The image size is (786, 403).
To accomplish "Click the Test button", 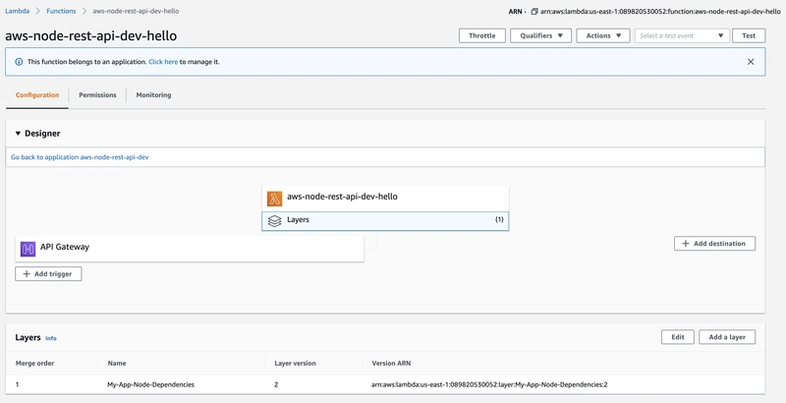I will click(x=749, y=35).
